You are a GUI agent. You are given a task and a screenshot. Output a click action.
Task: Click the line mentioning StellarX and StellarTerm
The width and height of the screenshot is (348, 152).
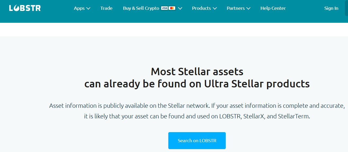[197, 116]
